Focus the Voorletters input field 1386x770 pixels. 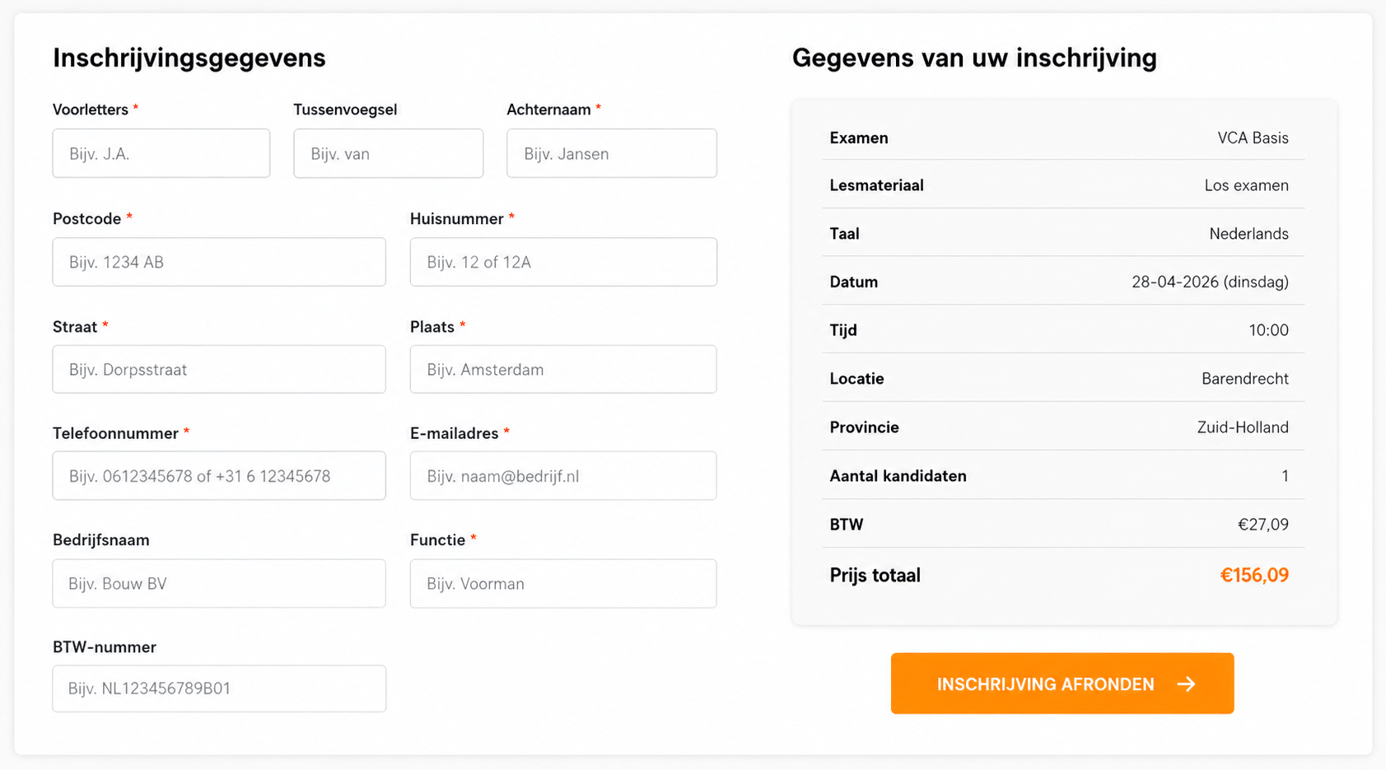point(161,153)
